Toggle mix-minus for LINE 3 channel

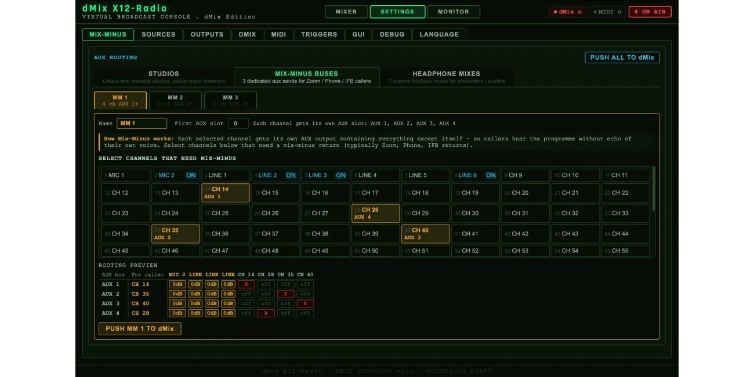tap(325, 175)
